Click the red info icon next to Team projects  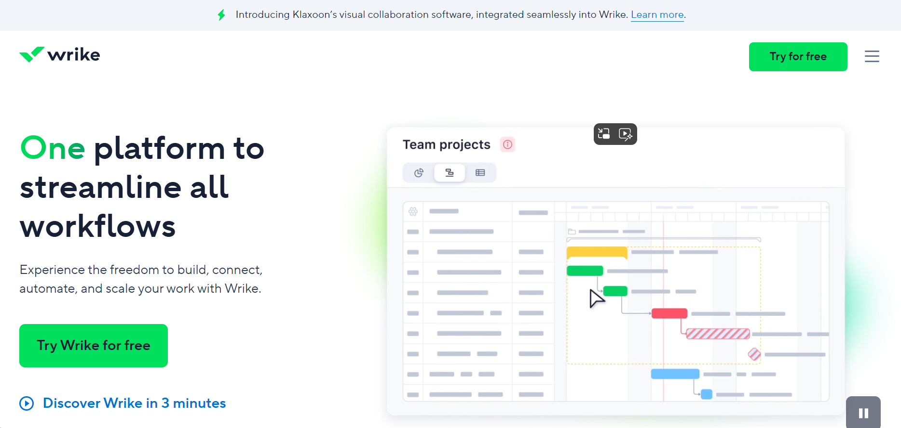coord(507,144)
